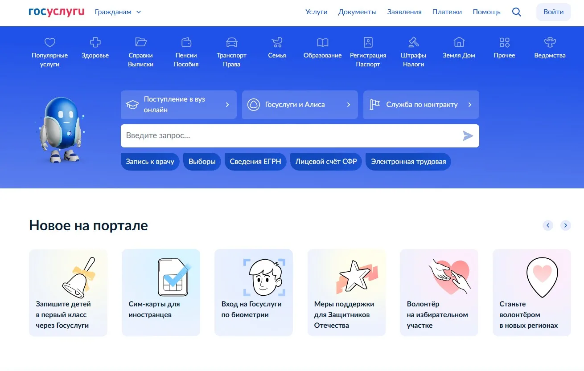Expand the Гражданам dropdown
Viewport: 584px width, 371px height.
[118, 12]
